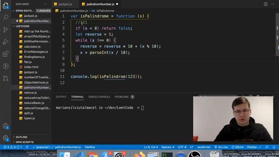Open the timeline activity bar icon
The image size is (279, 157).
tap(6, 66)
